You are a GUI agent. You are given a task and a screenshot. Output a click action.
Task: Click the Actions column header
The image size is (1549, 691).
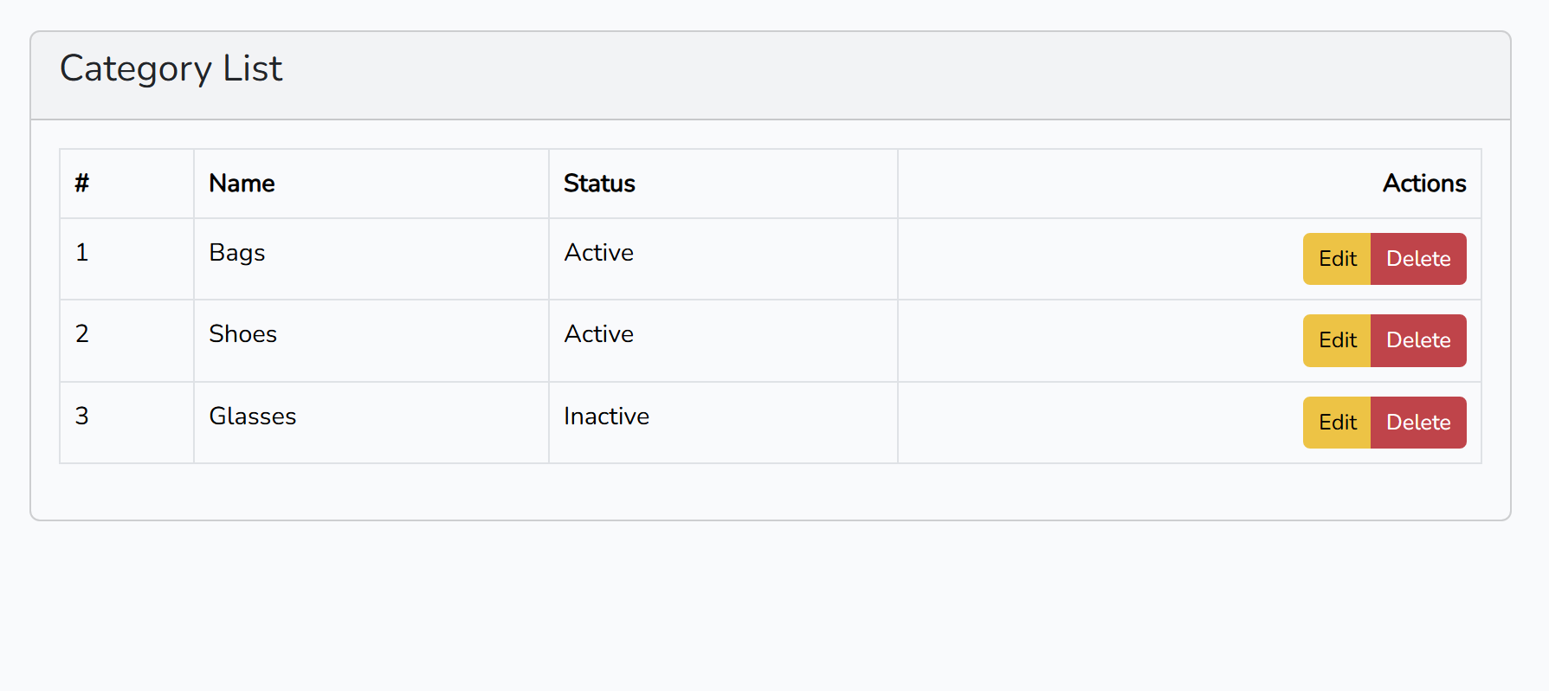click(1423, 184)
